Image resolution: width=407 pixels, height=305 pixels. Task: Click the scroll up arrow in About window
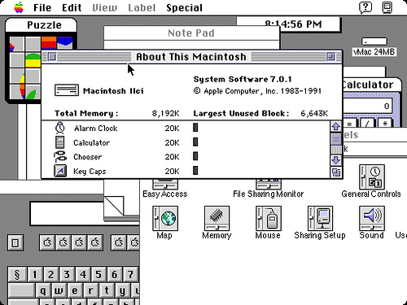pyautogui.click(x=336, y=126)
